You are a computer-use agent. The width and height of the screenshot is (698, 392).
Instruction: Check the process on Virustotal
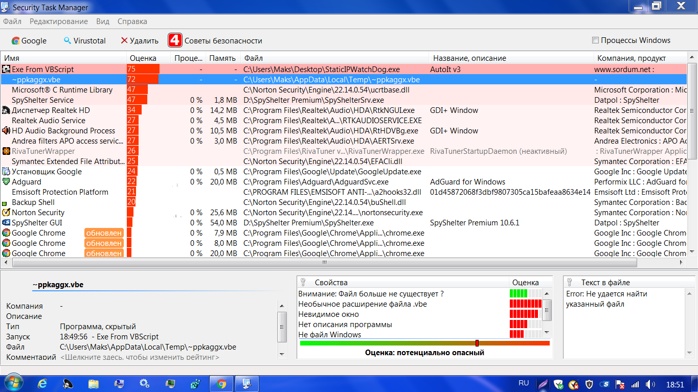[84, 40]
